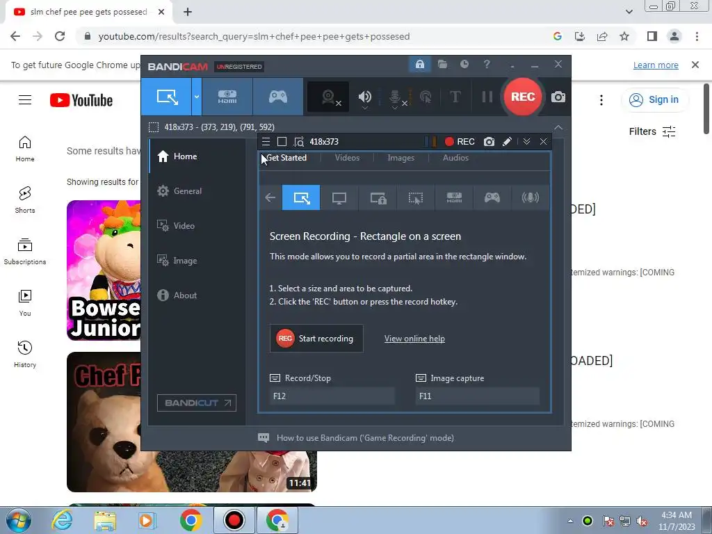Image resolution: width=712 pixels, height=534 pixels.
Task: Click the back arrow in mode row
Action: coord(270,197)
